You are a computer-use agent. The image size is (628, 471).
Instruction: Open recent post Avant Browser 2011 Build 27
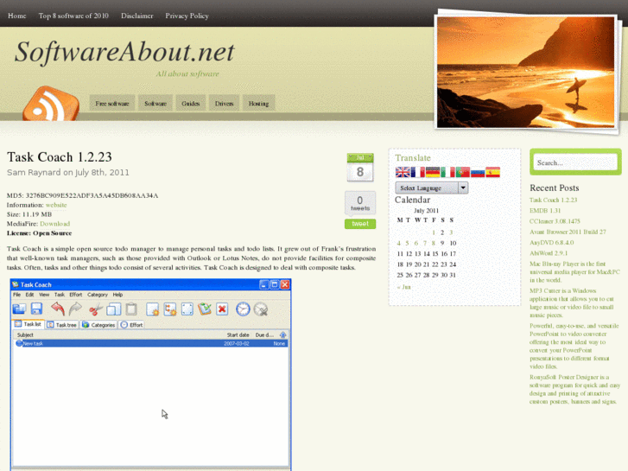click(568, 232)
